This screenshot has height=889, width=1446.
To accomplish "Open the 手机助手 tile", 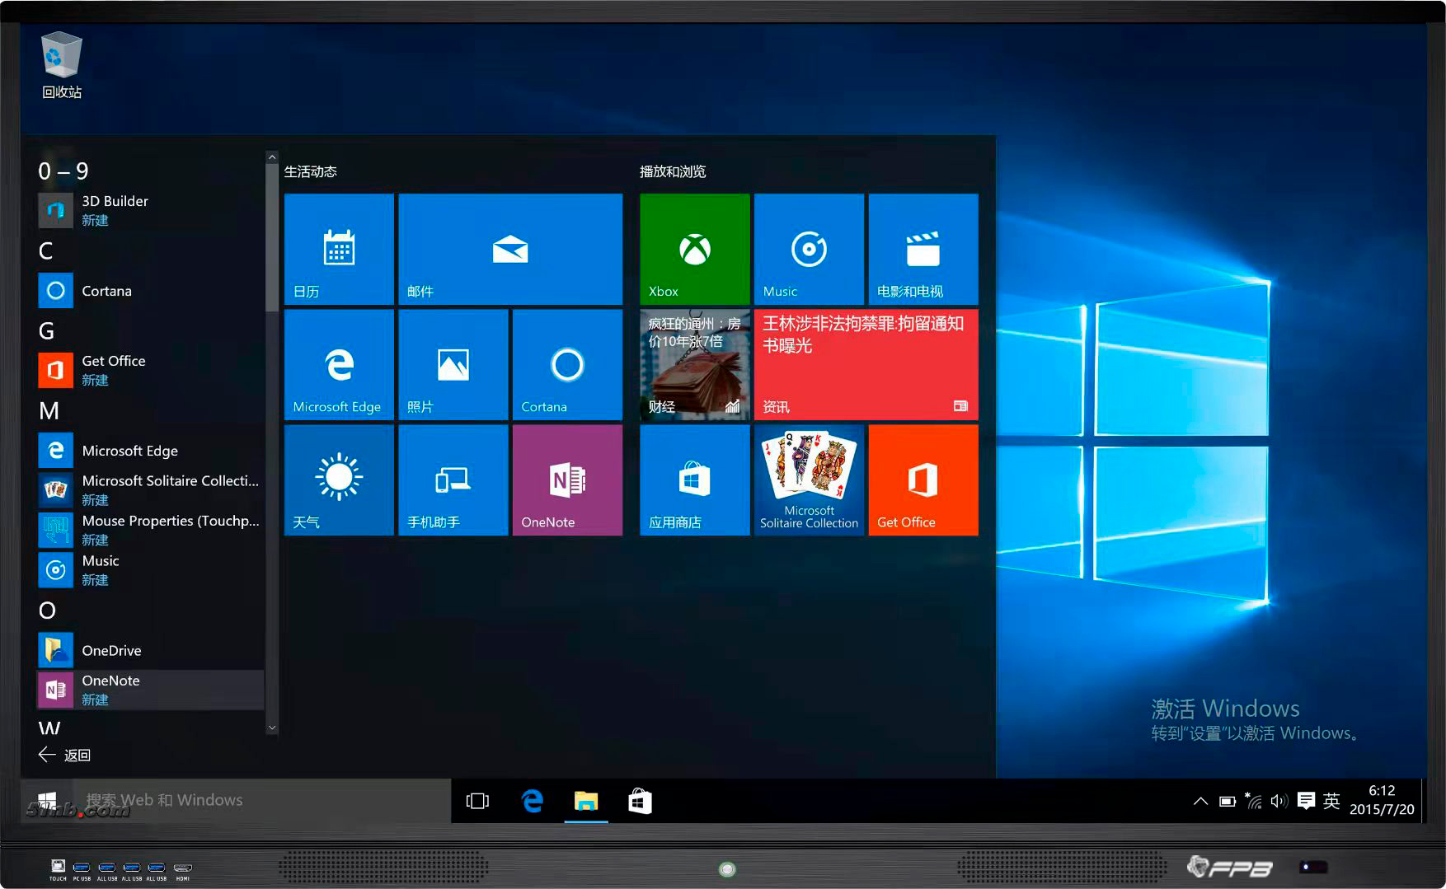I will (x=453, y=480).
